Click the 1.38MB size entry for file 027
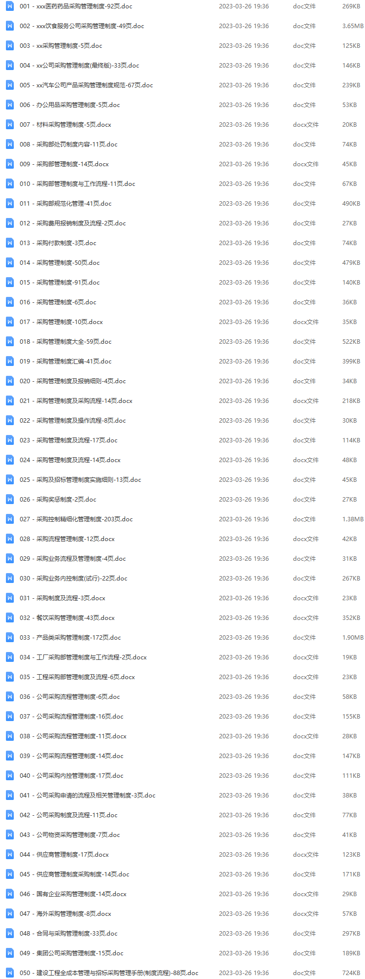The height and width of the screenshot is (979, 365). tap(353, 519)
